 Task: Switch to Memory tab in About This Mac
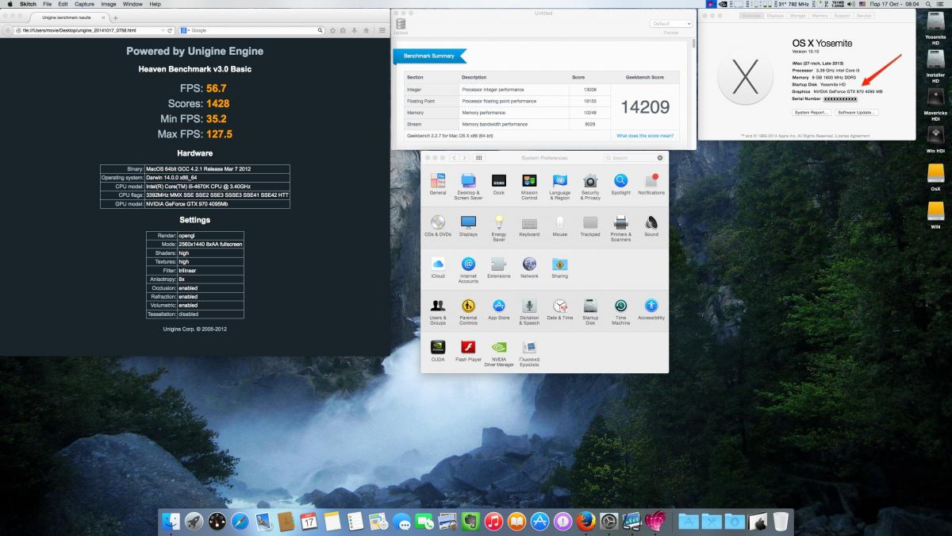[x=820, y=15]
